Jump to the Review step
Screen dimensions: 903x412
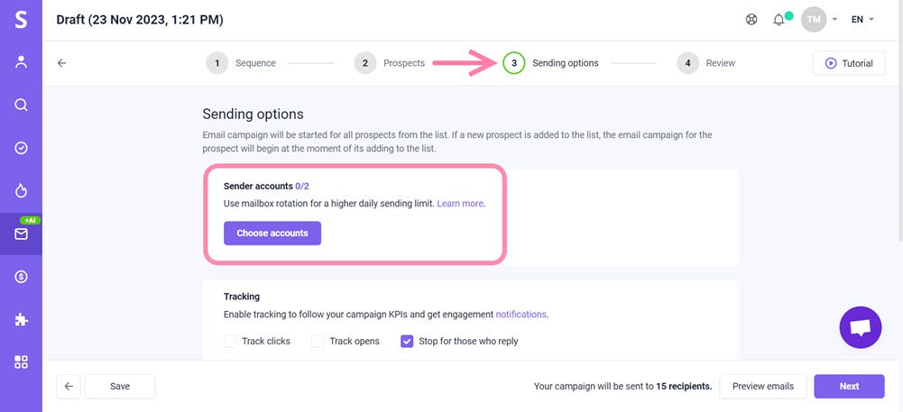pyautogui.click(x=706, y=63)
